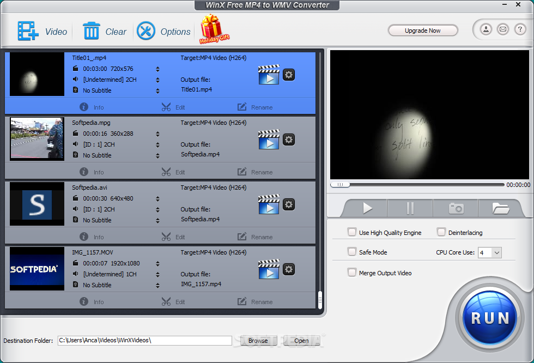Screen dimensions: 534x363
Task: Select the Softpedia.mpg thumbnail
Action: pos(37,138)
